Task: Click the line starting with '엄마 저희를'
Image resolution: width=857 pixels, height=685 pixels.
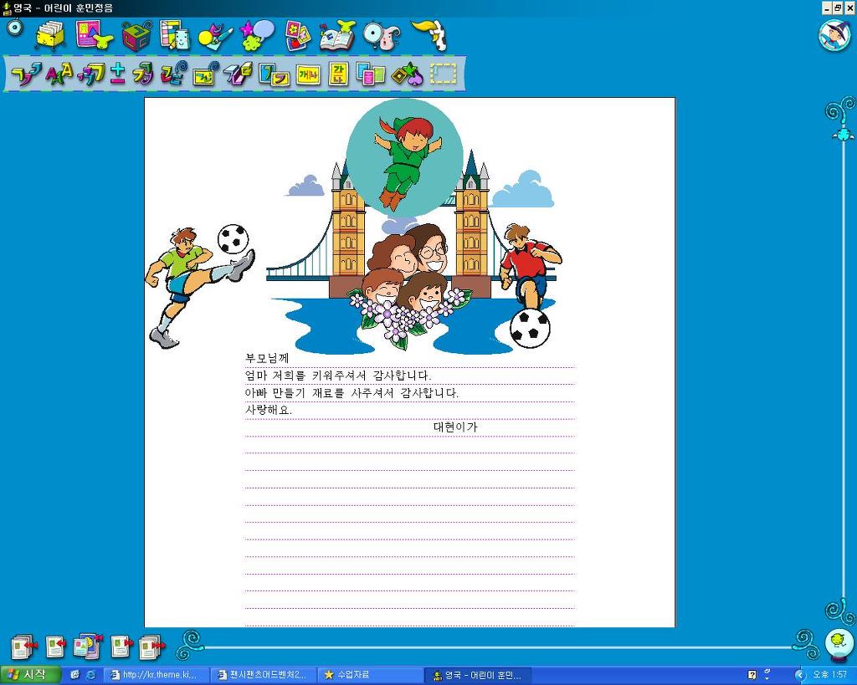Action: point(338,376)
